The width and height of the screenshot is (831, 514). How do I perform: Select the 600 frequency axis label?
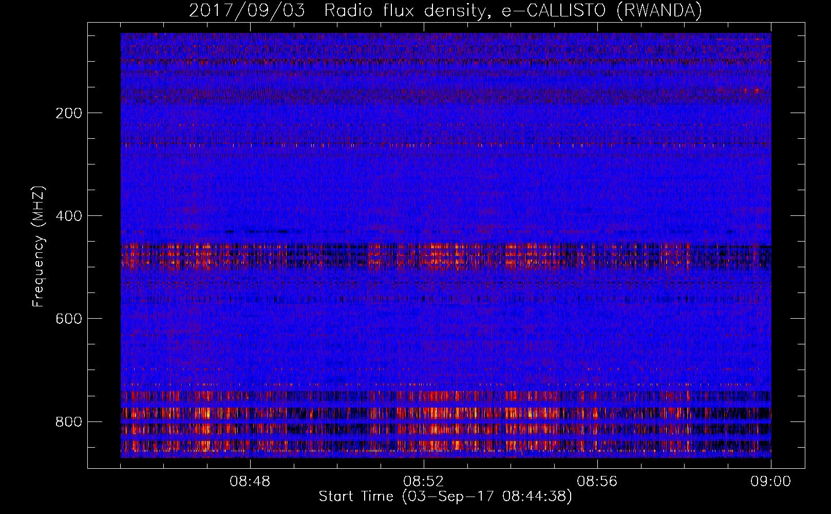pyautogui.click(x=69, y=319)
